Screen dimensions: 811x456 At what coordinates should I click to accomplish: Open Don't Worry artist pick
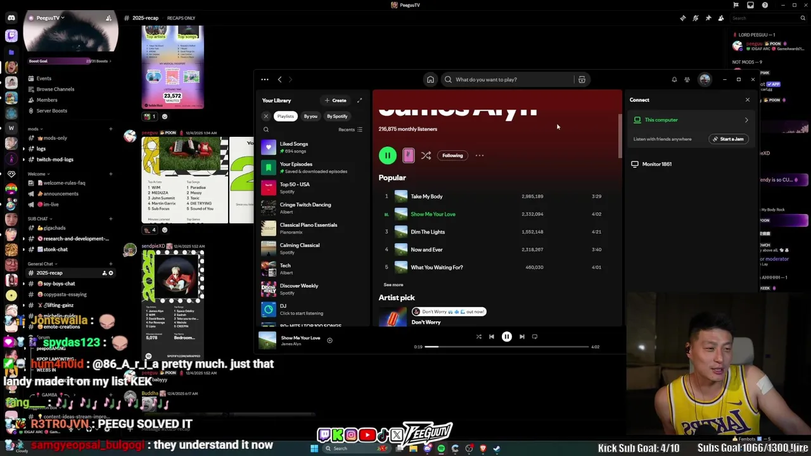[x=426, y=322]
